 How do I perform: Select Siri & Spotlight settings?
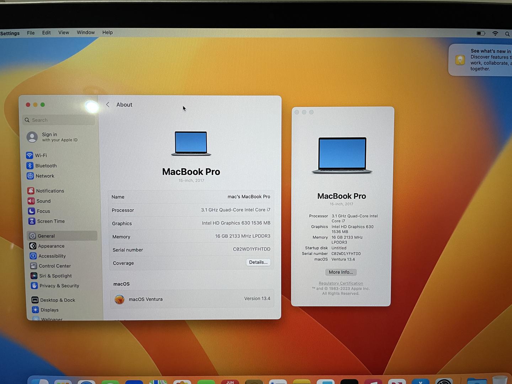coord(55,276)
